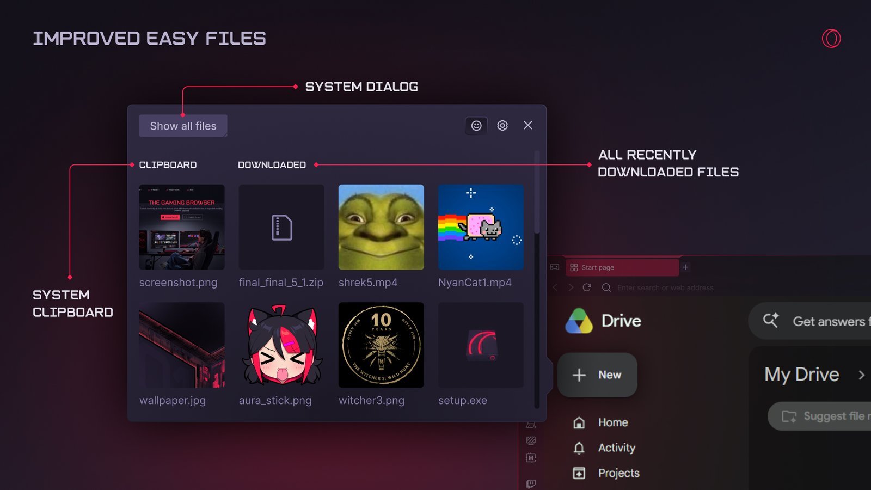
Task: Click the screenshot.png file name
Action: [178, 283]
